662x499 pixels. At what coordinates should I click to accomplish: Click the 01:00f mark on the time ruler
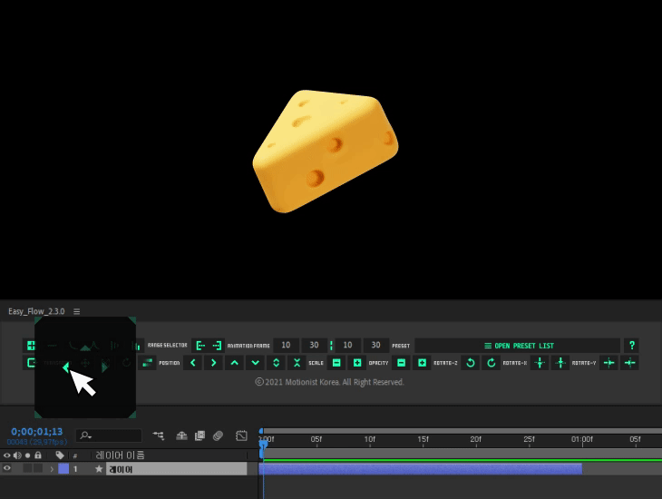pos(582,439)
